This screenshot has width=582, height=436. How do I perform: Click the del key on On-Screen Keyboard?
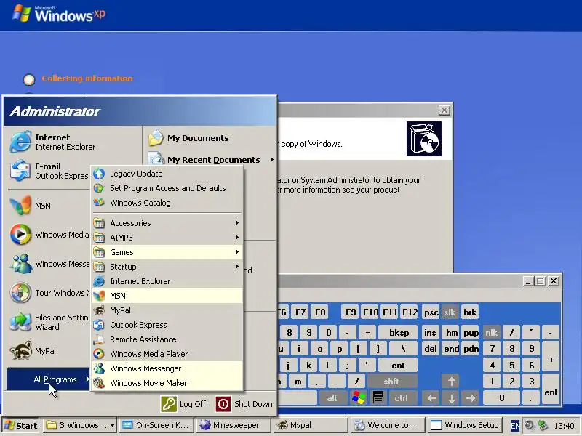coord(431,349)
